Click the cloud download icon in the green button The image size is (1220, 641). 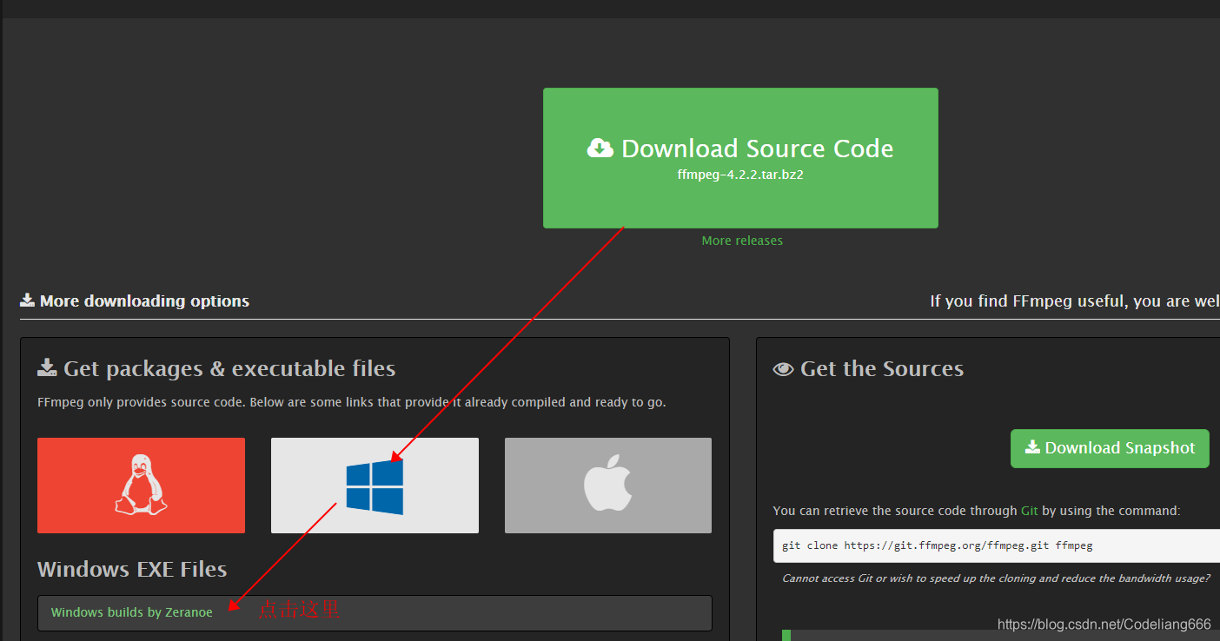click(x=600, y=149)
